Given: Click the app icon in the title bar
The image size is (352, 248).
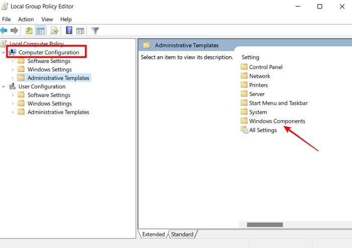Looking at the screenshot, I should [x=5, y=7].
